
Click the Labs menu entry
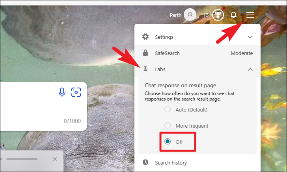click(198, 69)
